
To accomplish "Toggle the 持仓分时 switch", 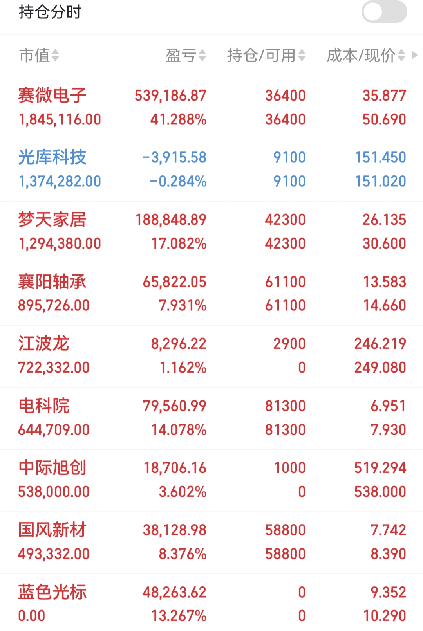I will tap(384, 12).
